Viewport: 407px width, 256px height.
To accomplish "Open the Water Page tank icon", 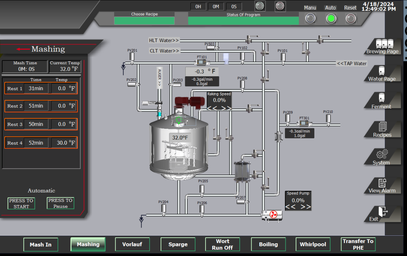I will click(x=382, y=71).
